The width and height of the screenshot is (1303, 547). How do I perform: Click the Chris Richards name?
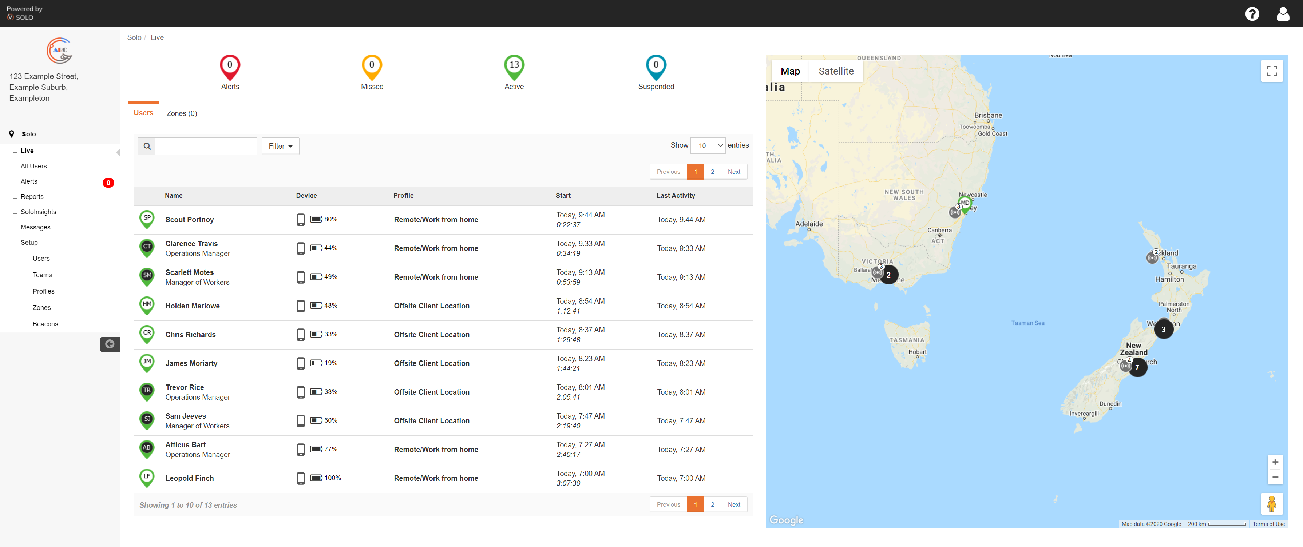coord(190,335)
